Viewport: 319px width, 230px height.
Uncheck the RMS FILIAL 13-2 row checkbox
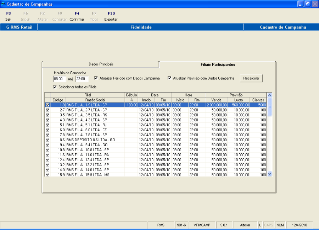(47, 165)
